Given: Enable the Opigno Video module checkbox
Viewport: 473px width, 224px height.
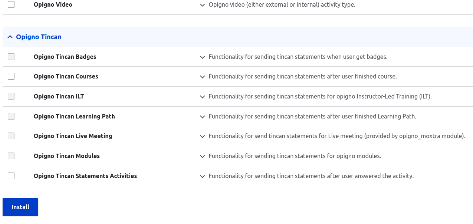Looking at the screenshot, I should coord(11,4).
